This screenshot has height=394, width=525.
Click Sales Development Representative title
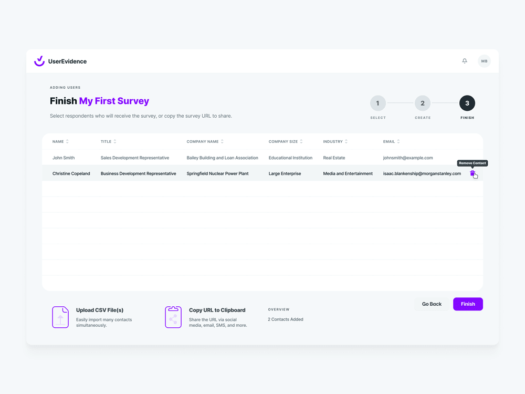point(135,158)
